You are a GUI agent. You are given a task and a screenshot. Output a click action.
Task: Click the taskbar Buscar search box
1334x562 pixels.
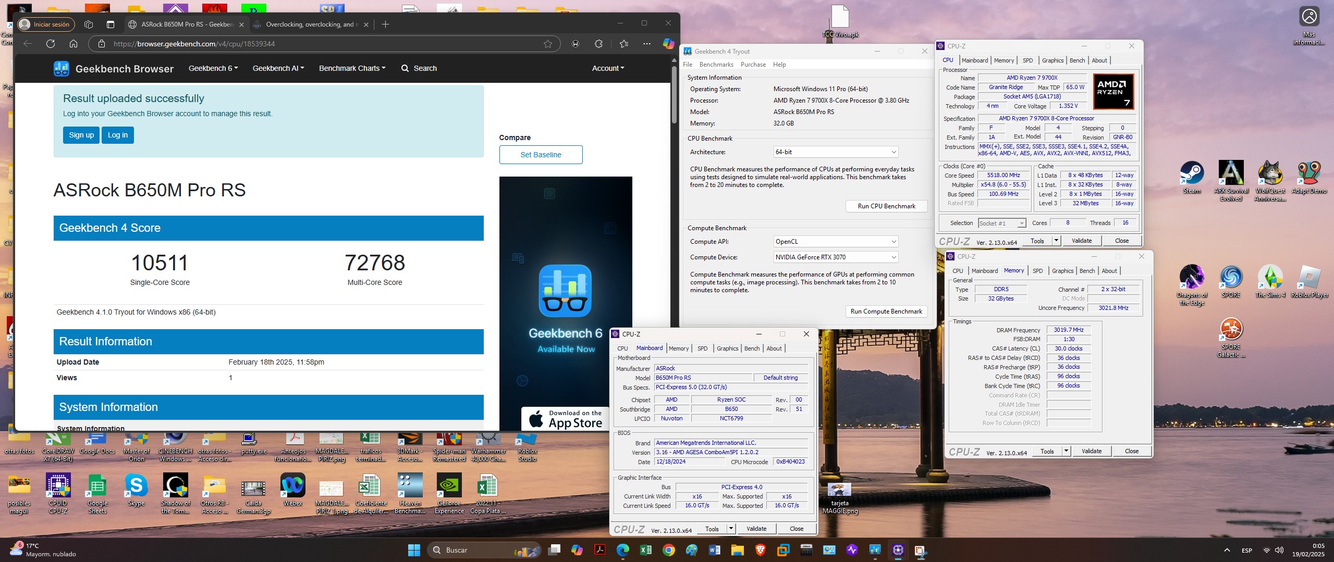pos(485,550)
